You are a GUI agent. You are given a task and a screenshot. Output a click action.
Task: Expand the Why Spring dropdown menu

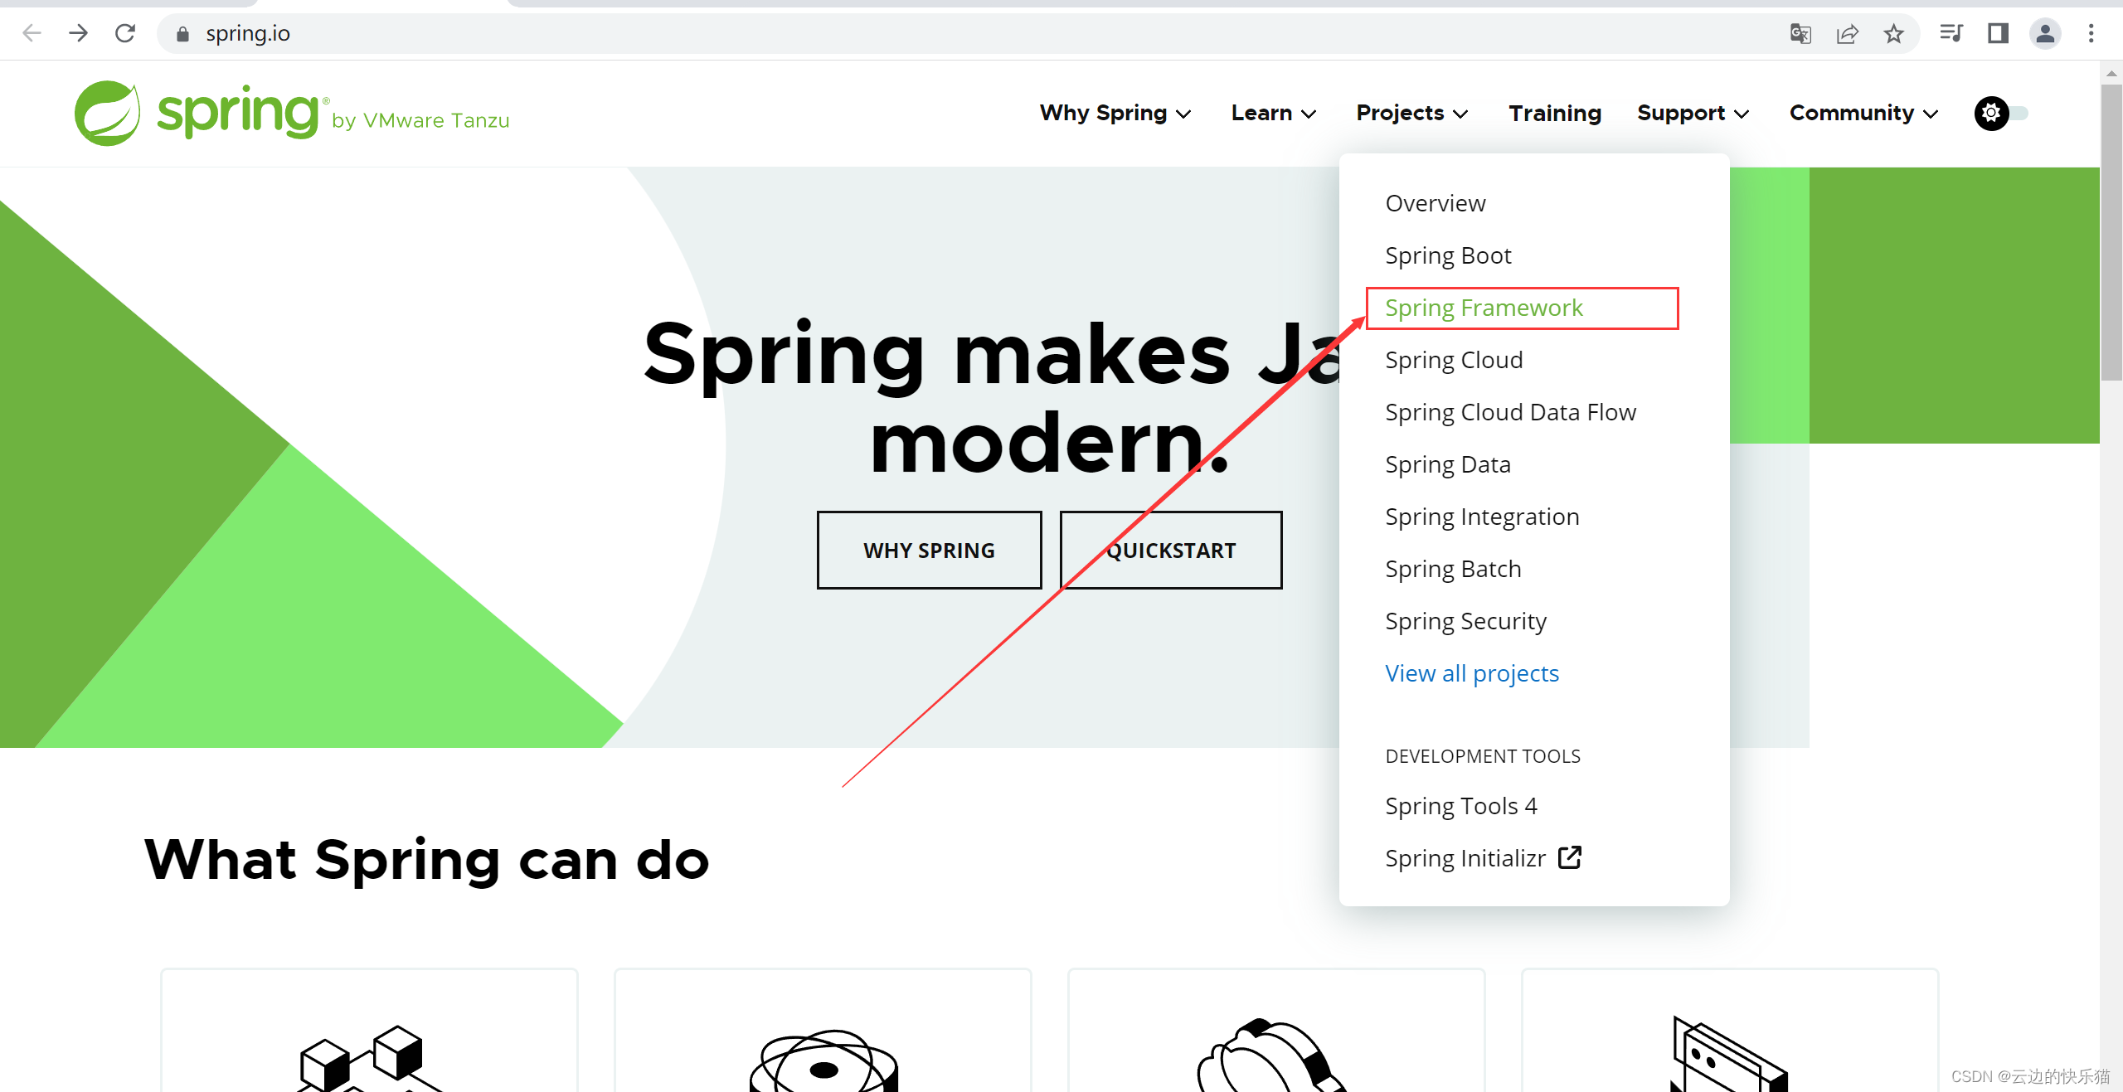[x=1115, y=111]
